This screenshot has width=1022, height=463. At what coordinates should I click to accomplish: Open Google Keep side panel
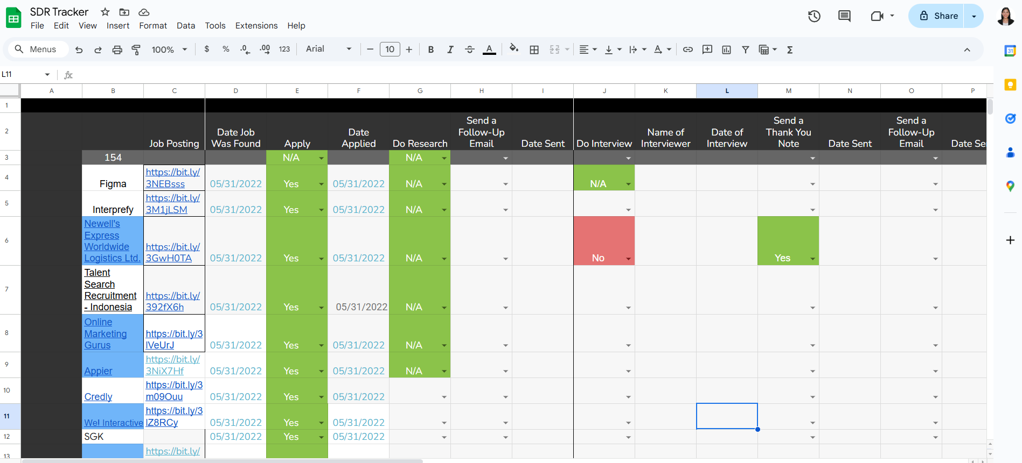(1010, 84)
